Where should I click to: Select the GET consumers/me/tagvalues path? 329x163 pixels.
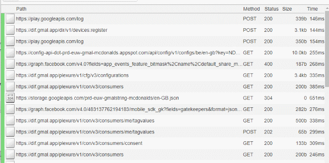(85, 121)
